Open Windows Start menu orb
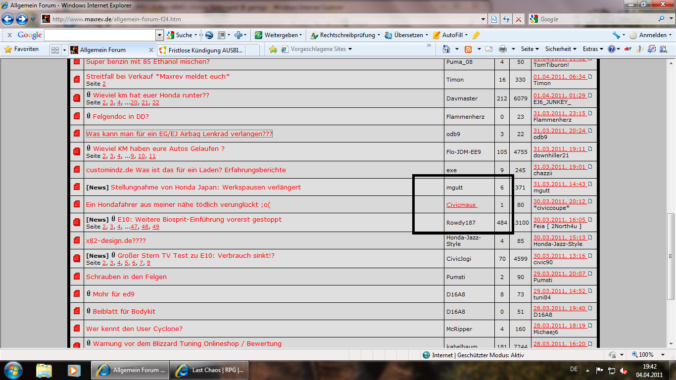Screen dimensions: 676x380 click(12, 370)
